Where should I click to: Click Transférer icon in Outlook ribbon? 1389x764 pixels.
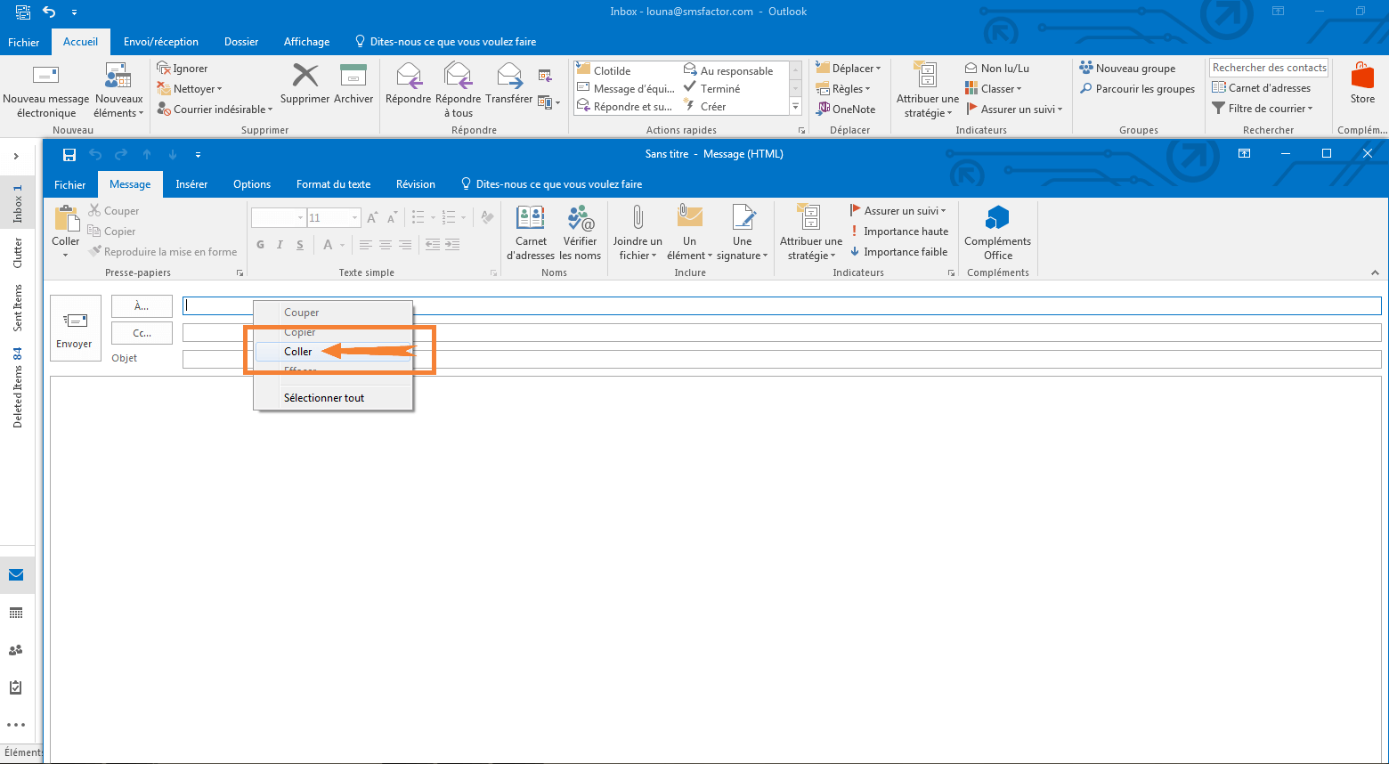pos(509,76)
